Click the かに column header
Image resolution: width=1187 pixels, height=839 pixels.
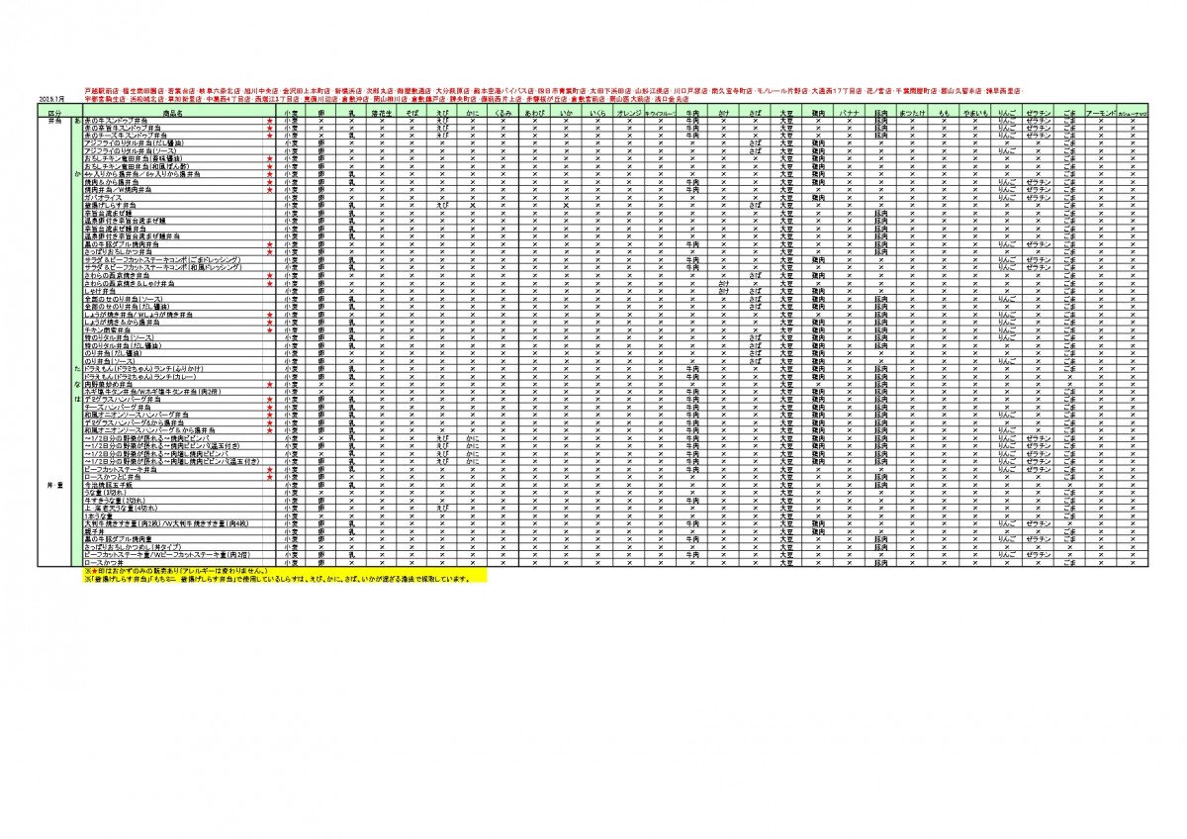tap(473, 114)
